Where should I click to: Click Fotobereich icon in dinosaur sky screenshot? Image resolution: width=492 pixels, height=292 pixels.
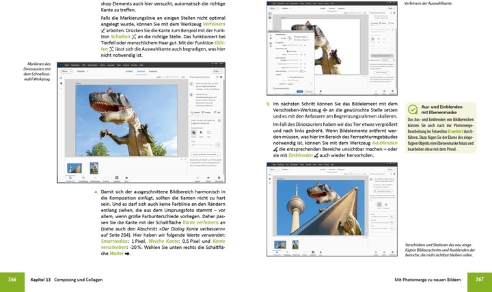point(70,179)
